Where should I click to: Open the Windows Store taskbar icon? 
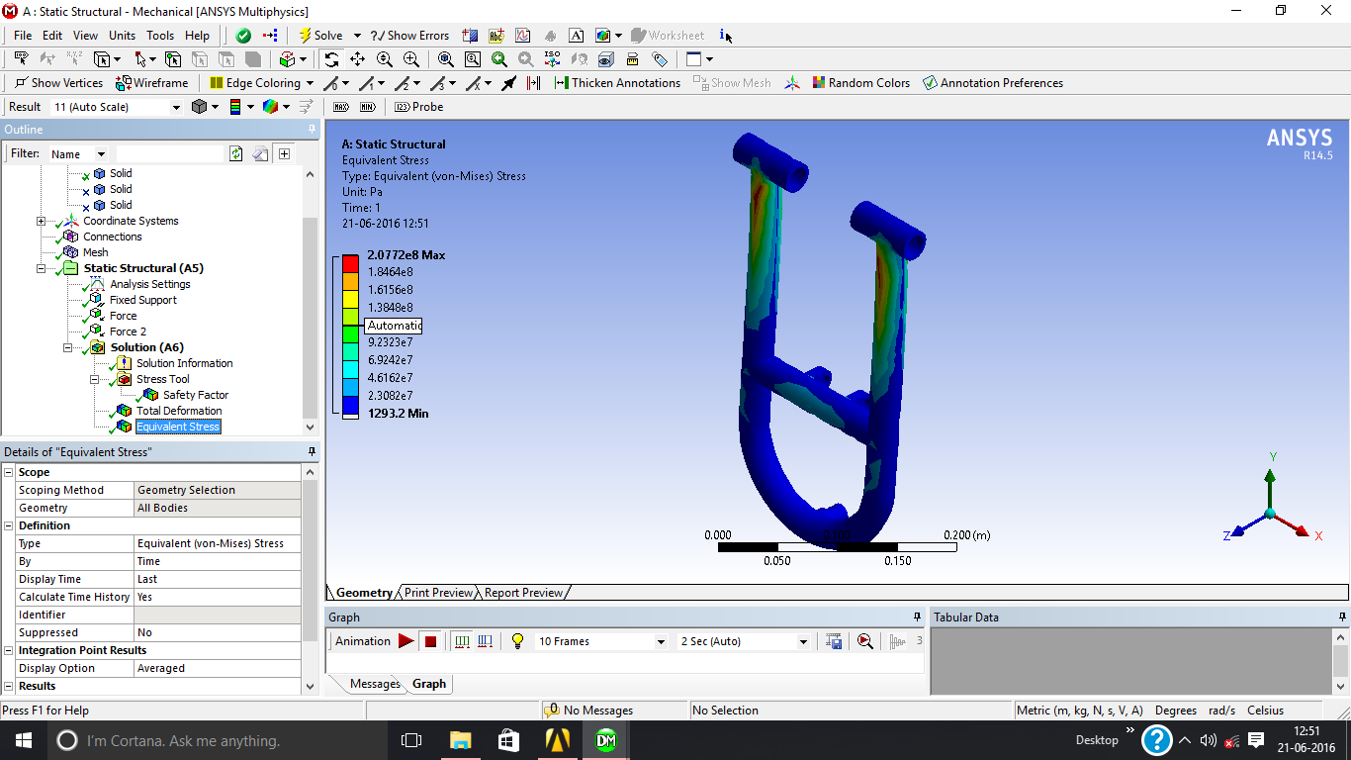click(508, 740)
